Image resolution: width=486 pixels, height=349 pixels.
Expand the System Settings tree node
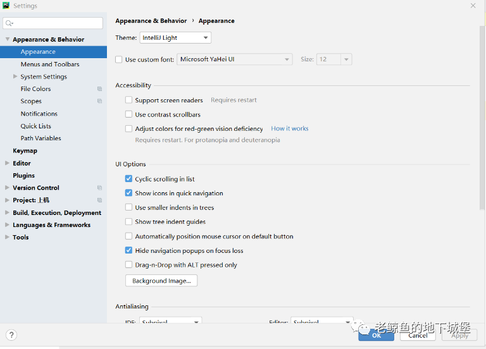(15, 77)
